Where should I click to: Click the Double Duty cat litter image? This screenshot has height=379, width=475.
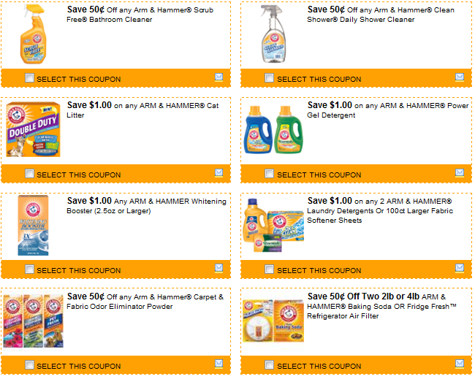pos(33,129)
